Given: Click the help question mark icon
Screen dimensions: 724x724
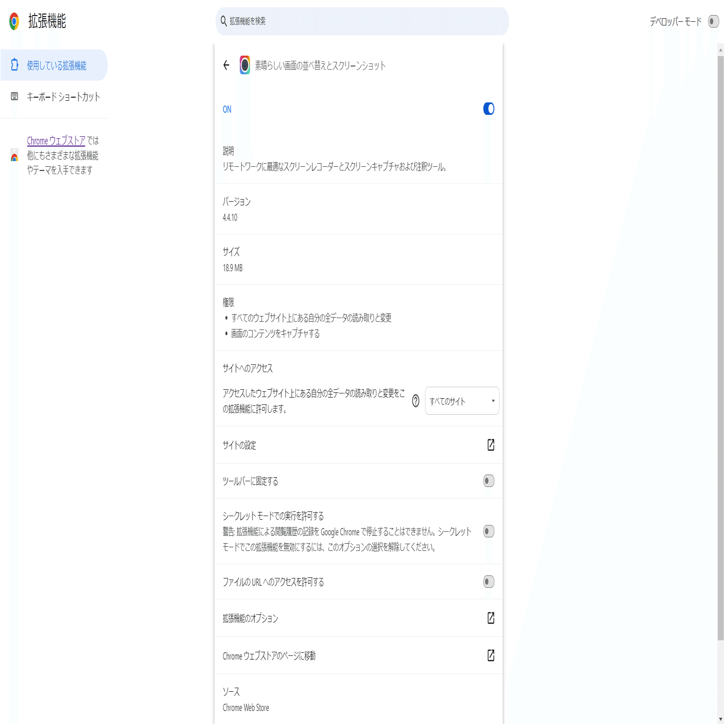Looking at the screenshot, I should [416, 401].
